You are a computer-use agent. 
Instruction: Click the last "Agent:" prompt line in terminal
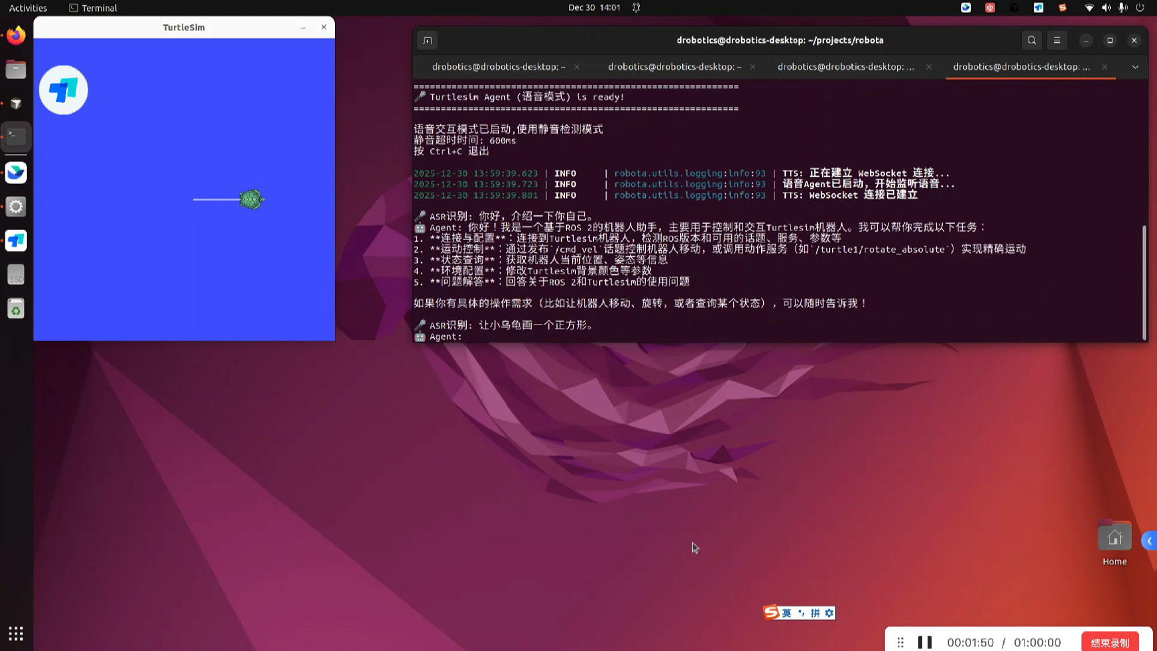tap(439, 337)
